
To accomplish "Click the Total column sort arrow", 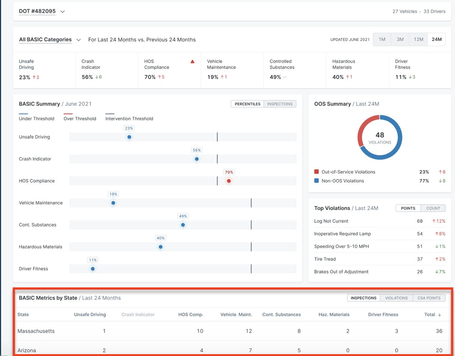I will [439, 315].
